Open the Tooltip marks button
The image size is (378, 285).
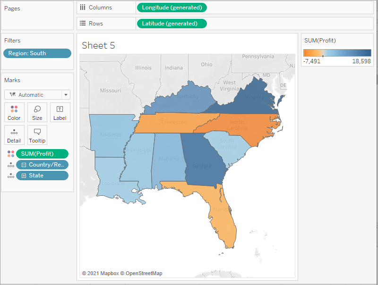point(37,135)
